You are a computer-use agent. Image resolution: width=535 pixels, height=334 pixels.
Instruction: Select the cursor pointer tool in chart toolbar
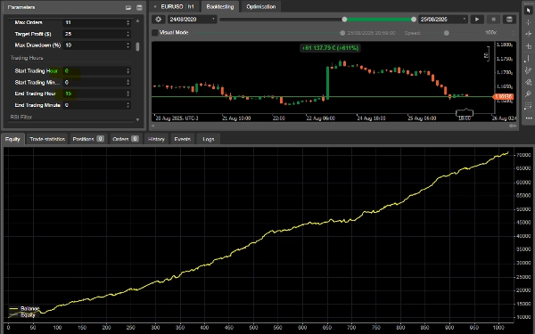(528, 10)
